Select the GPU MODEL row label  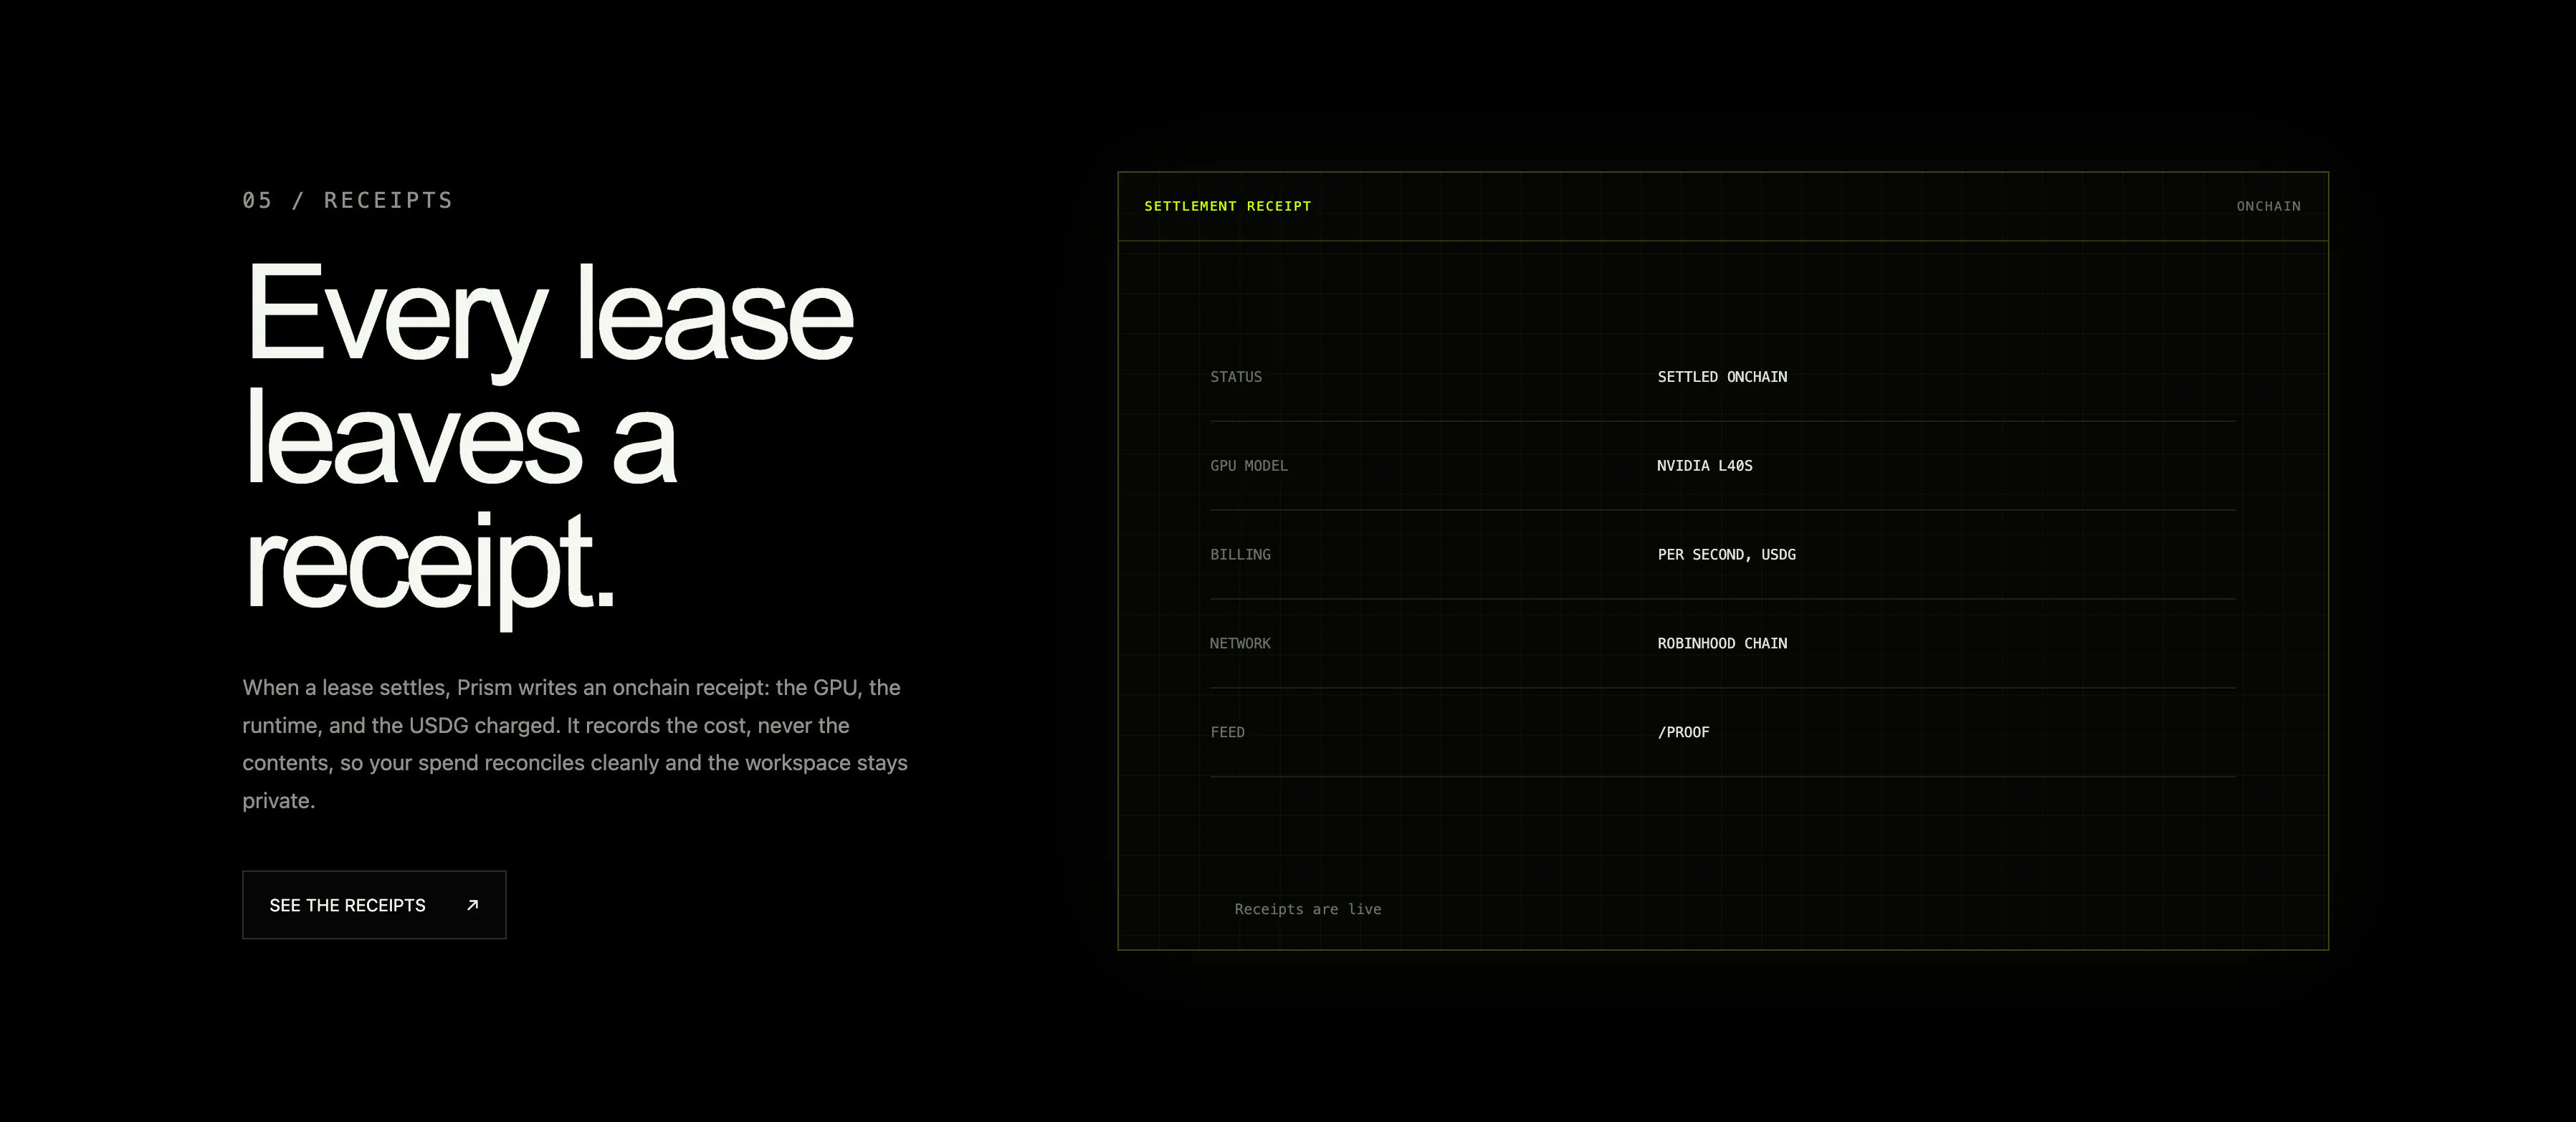pos(1249,466)
